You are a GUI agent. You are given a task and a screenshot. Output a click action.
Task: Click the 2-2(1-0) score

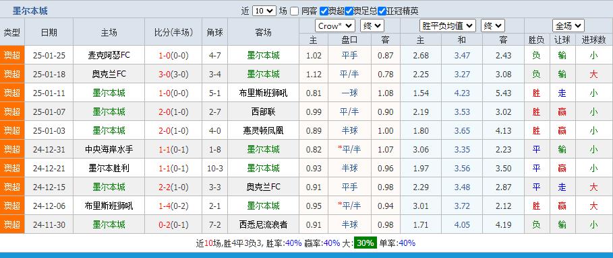tap(173, 187)
